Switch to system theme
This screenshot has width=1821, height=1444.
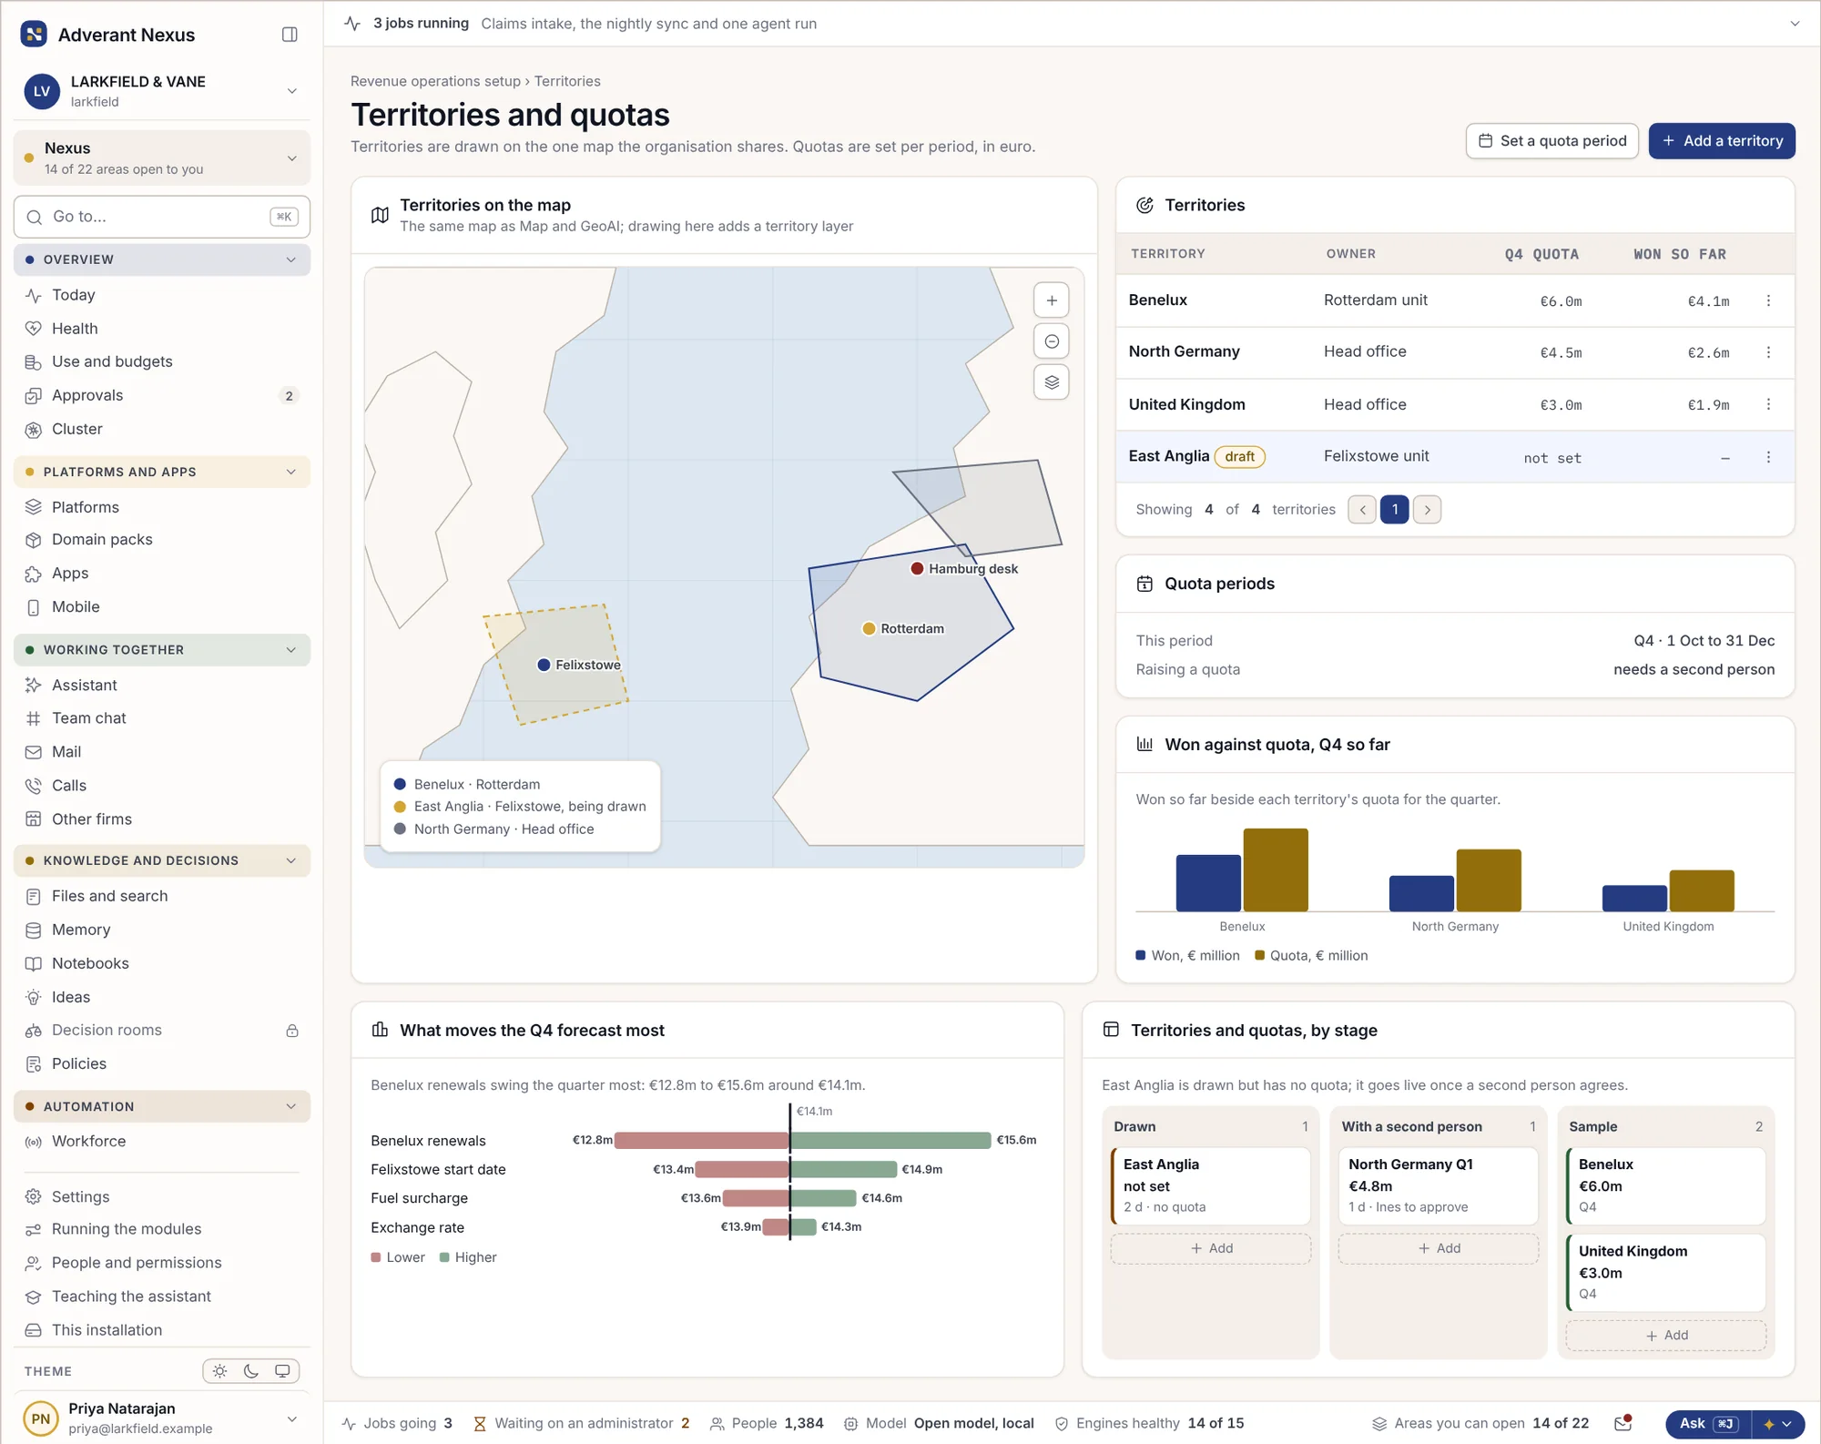tap(282, 1371)
